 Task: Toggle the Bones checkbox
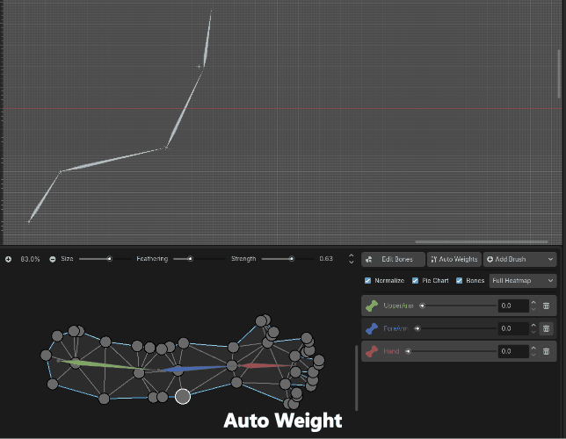pyautogui.click(x=459, y=281)
